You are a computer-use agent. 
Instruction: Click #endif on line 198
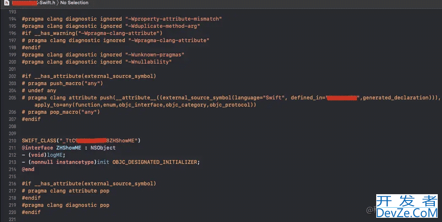click(31, 47)
